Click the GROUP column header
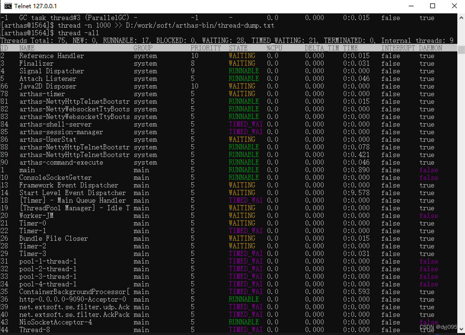465x335 pixels. (143, 48)
